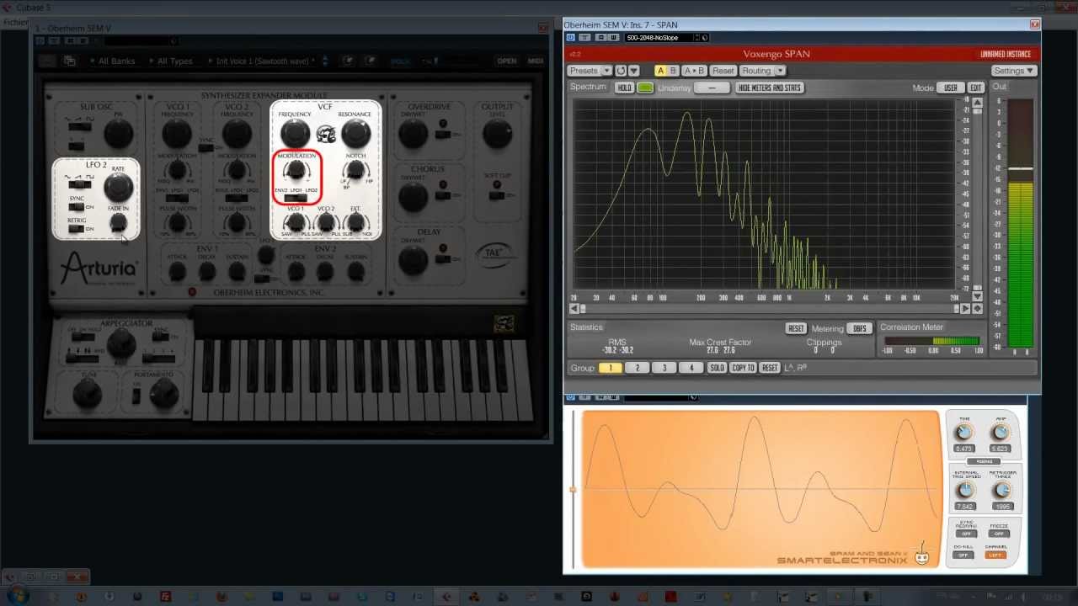This screenshot has height=606, width=1078.
Task: Click Hide Meters and Stats
Action: tap(770, 88)
